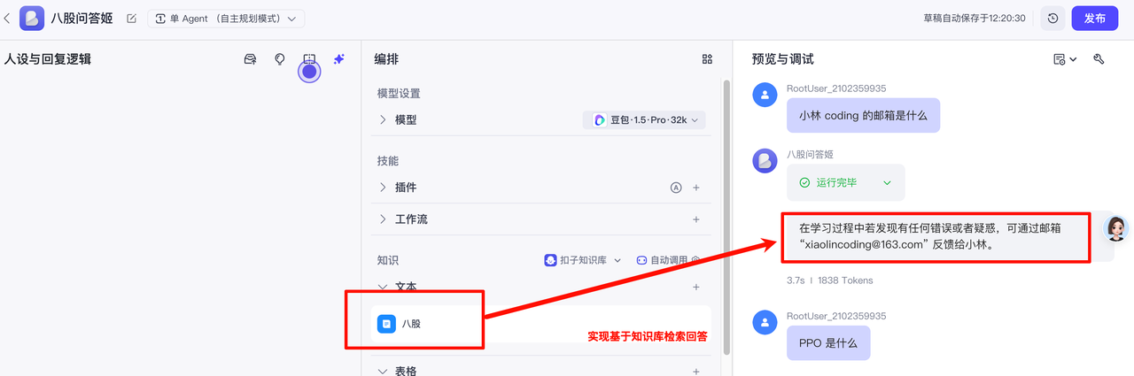Click the 人设与回复逻辑 heading
The height and width of the screenshot is (376, 1134).
point(48,59)
